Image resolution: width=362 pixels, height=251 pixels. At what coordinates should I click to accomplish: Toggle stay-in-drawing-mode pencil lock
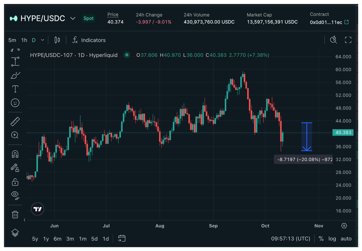[15, 168]
